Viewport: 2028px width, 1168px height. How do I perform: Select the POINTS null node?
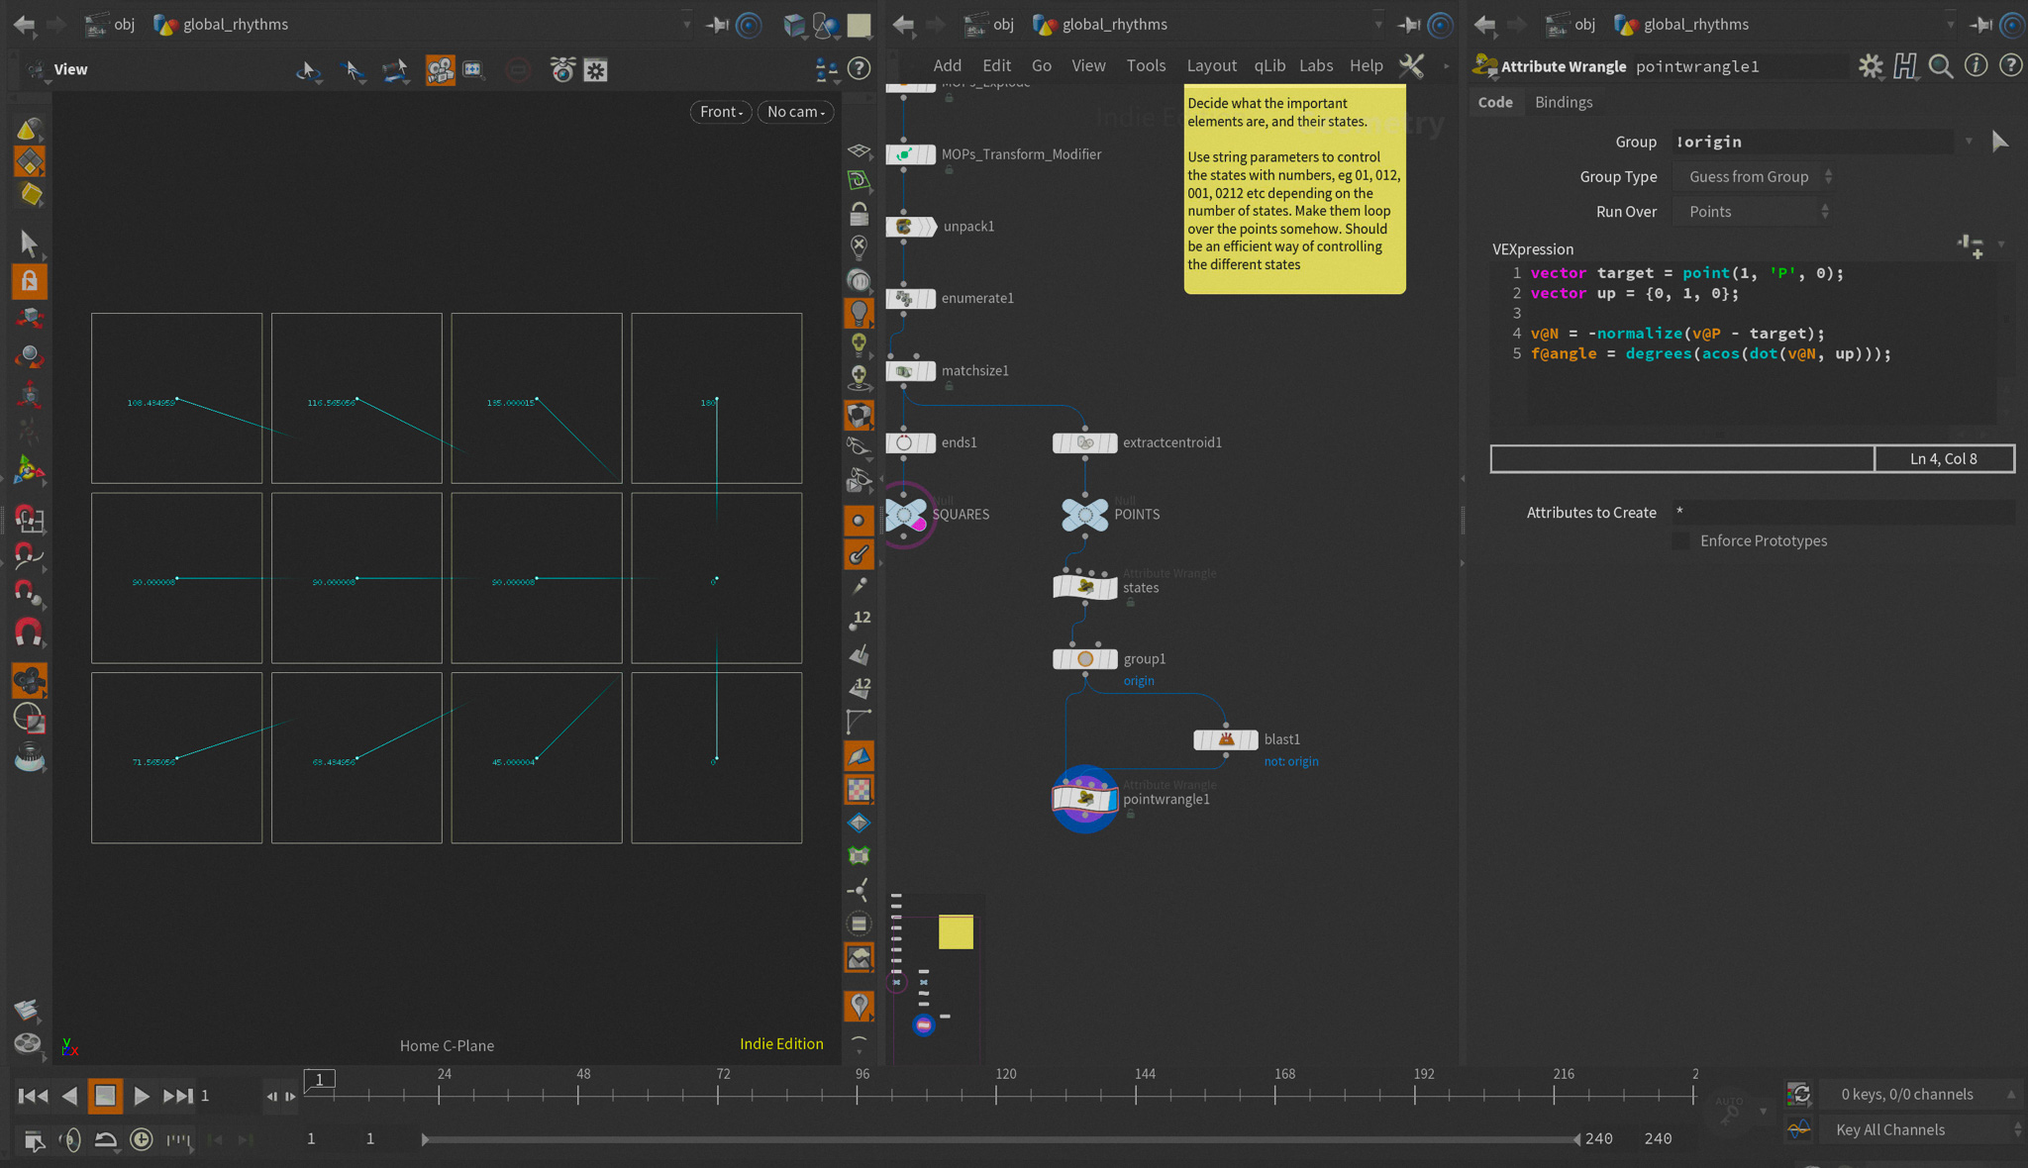pos(1085,515)
